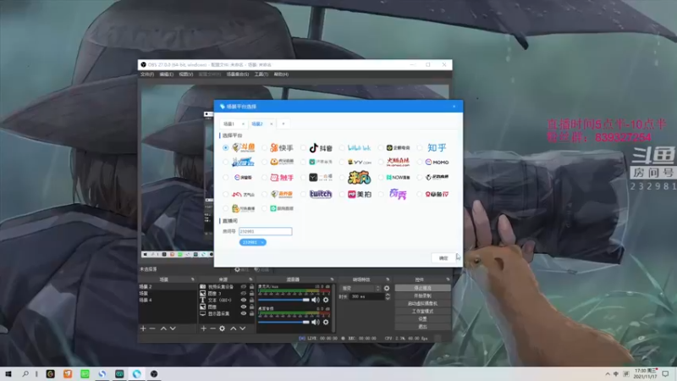
Task: Toggle lock on 显示器采集 source
Action: (x=251, y=313)
